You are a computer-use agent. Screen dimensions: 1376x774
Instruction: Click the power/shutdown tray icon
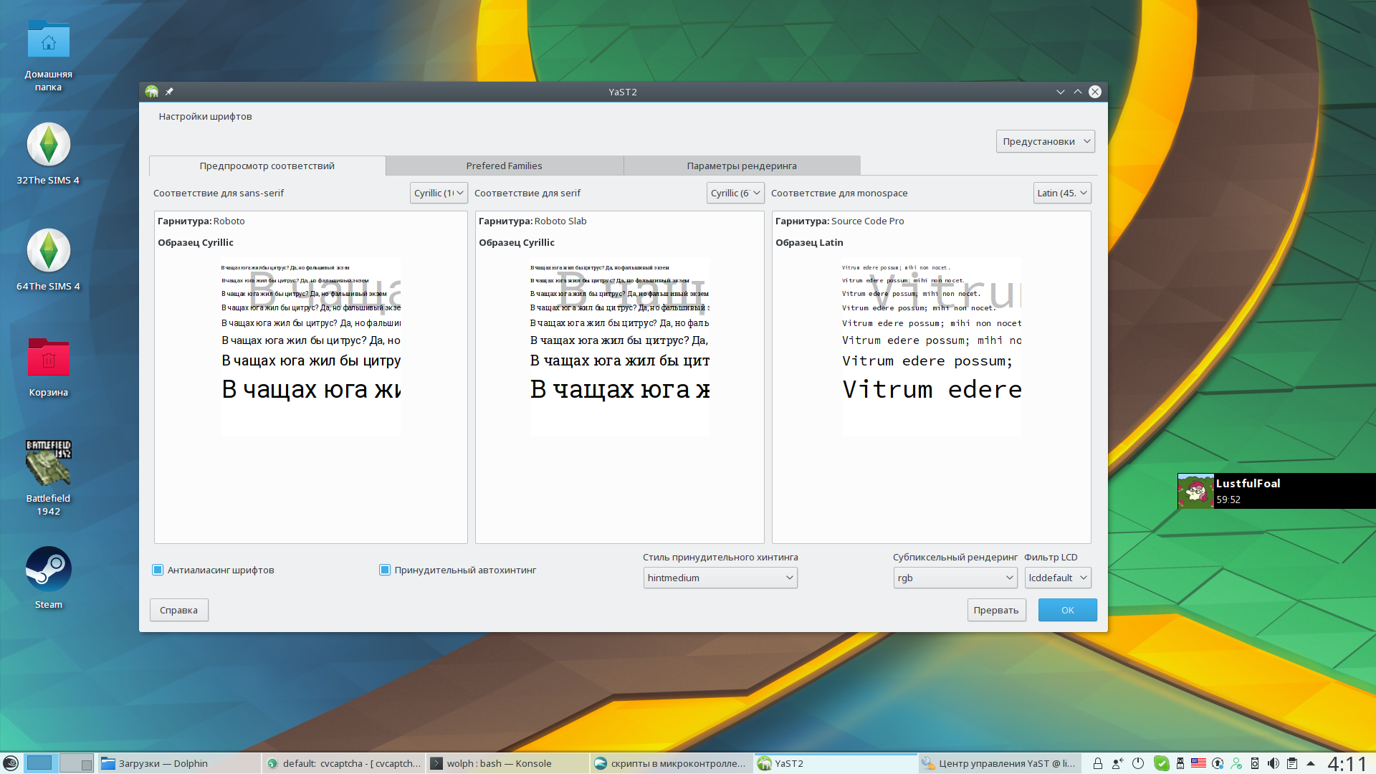point(1138,763)
